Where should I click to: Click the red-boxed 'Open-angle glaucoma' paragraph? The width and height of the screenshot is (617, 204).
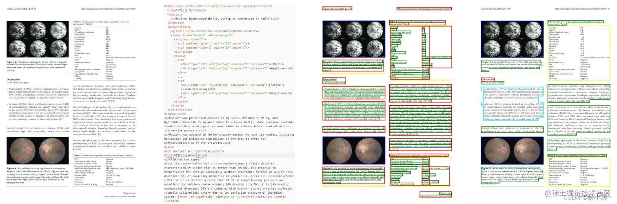click(x=420, y=144)
